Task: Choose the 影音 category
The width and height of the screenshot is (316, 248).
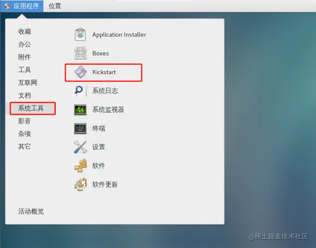Action: pos(24,121)
